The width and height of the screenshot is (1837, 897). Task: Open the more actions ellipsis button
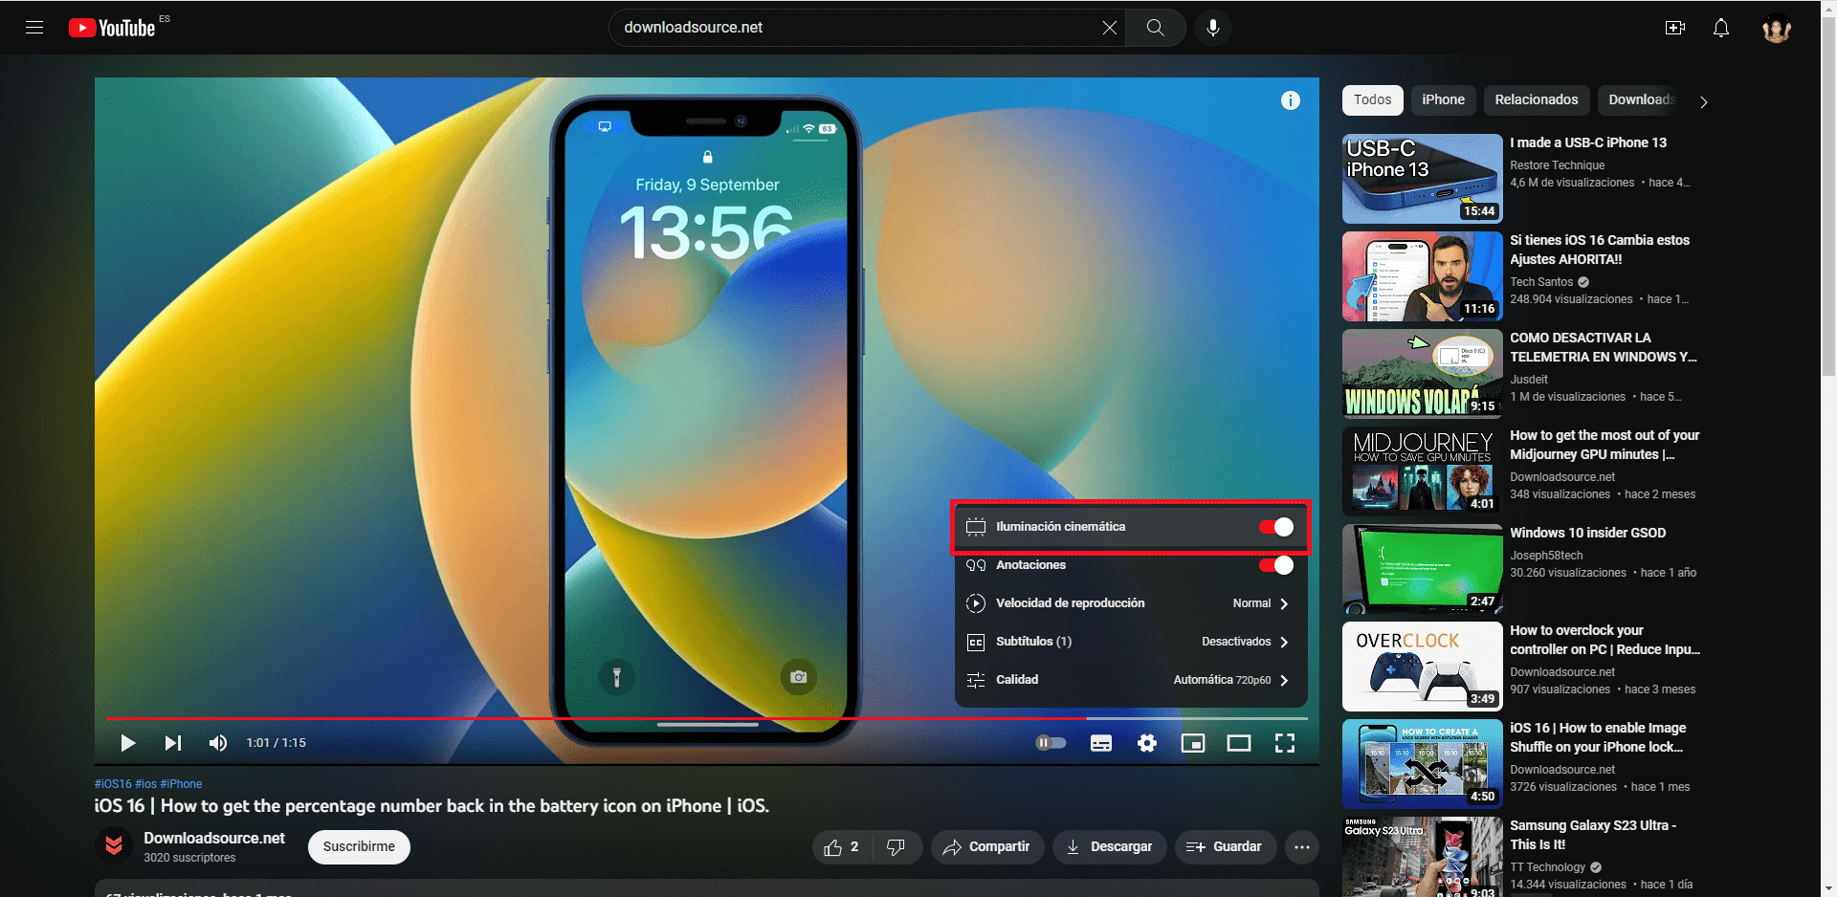(x=1302, y=847)
